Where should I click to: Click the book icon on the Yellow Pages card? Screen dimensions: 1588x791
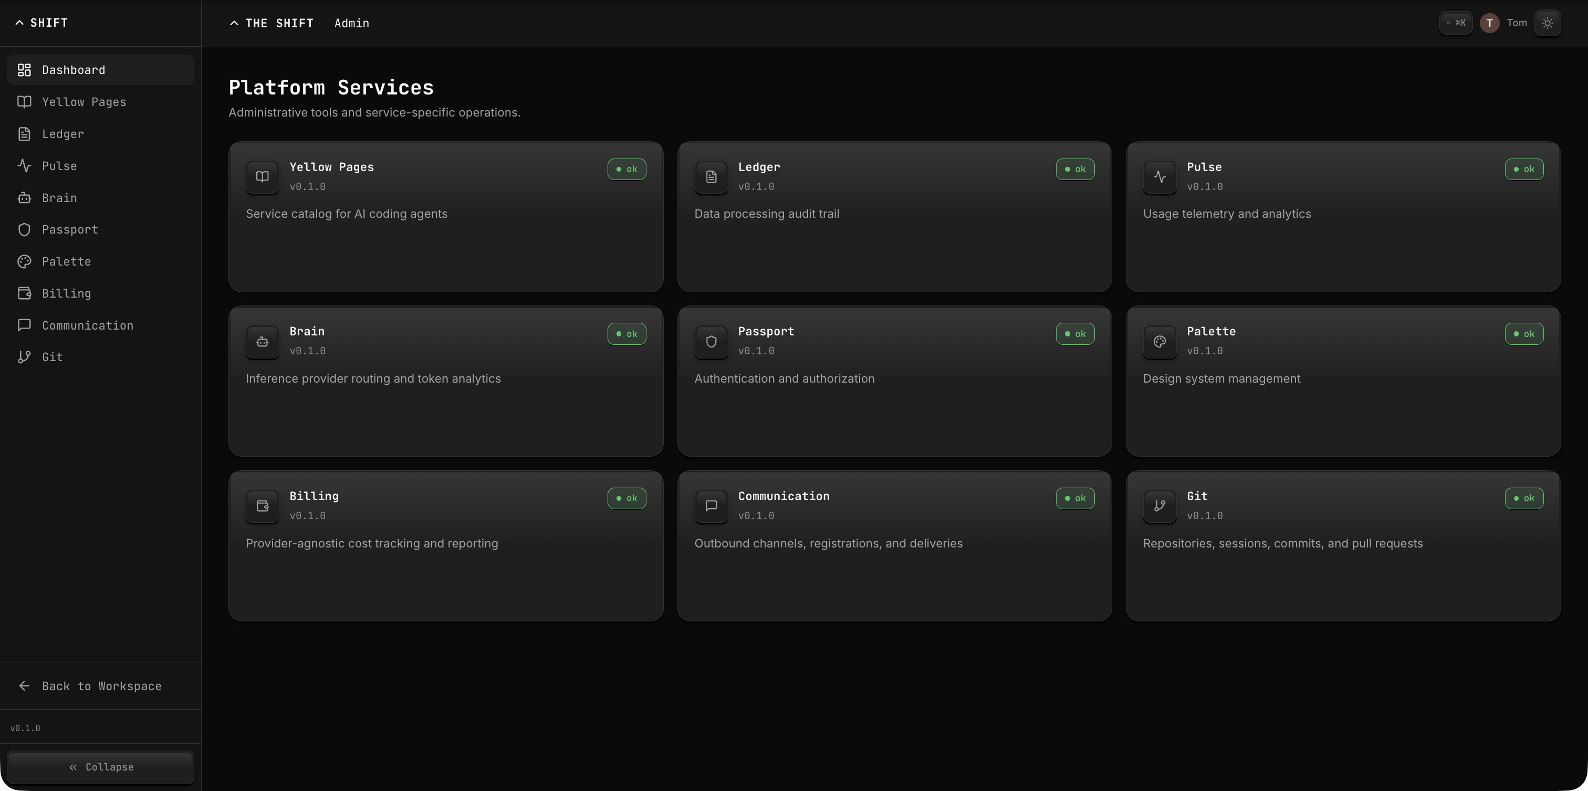262,177
